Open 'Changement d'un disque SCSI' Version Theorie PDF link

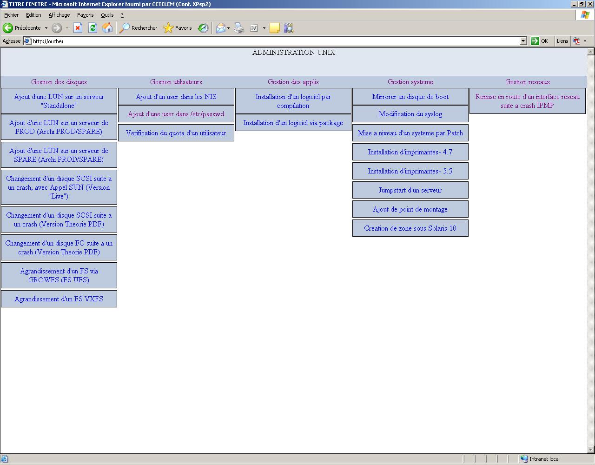coord(59,219)
